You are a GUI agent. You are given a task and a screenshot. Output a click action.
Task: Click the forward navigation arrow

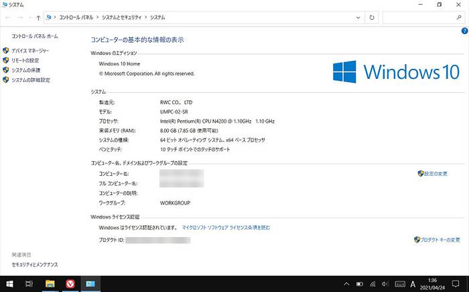point(20,17)
